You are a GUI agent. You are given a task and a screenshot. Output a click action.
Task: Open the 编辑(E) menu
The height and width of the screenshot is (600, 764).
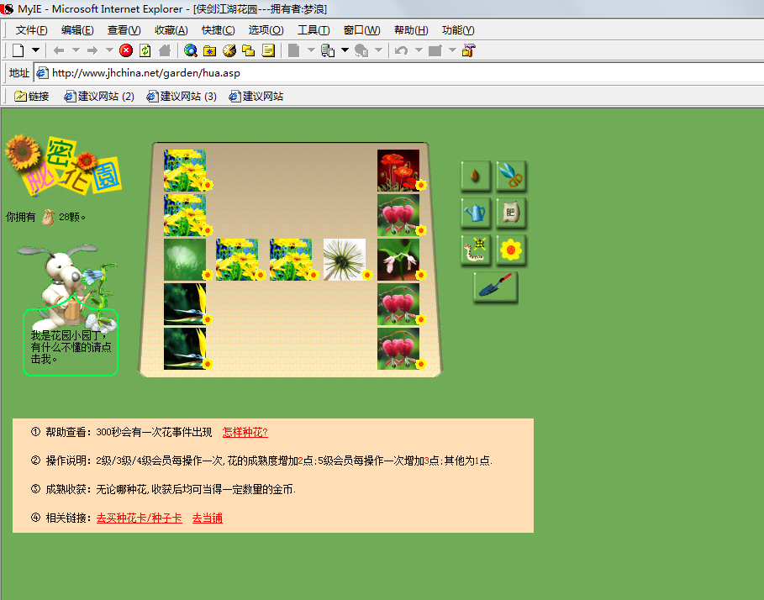77,30
